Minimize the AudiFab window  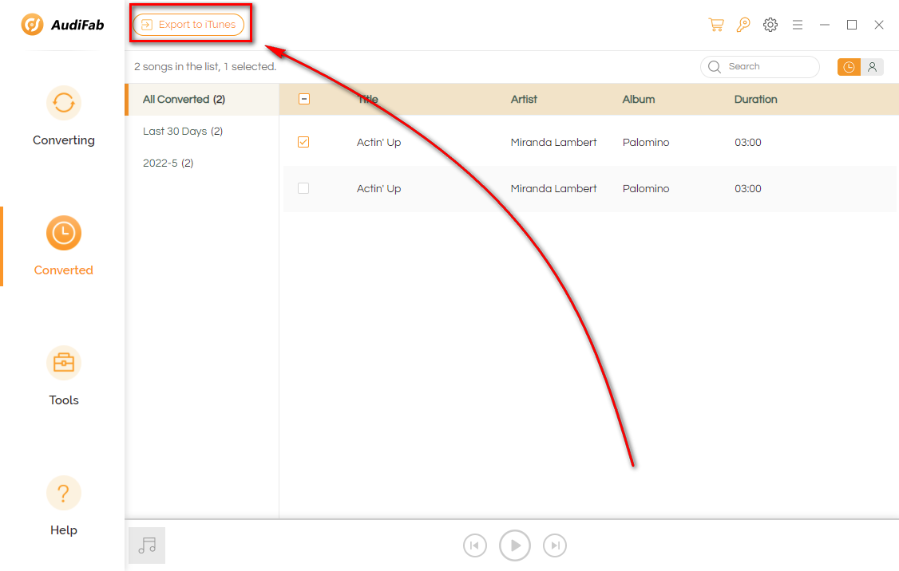click(x=825, y=25)
